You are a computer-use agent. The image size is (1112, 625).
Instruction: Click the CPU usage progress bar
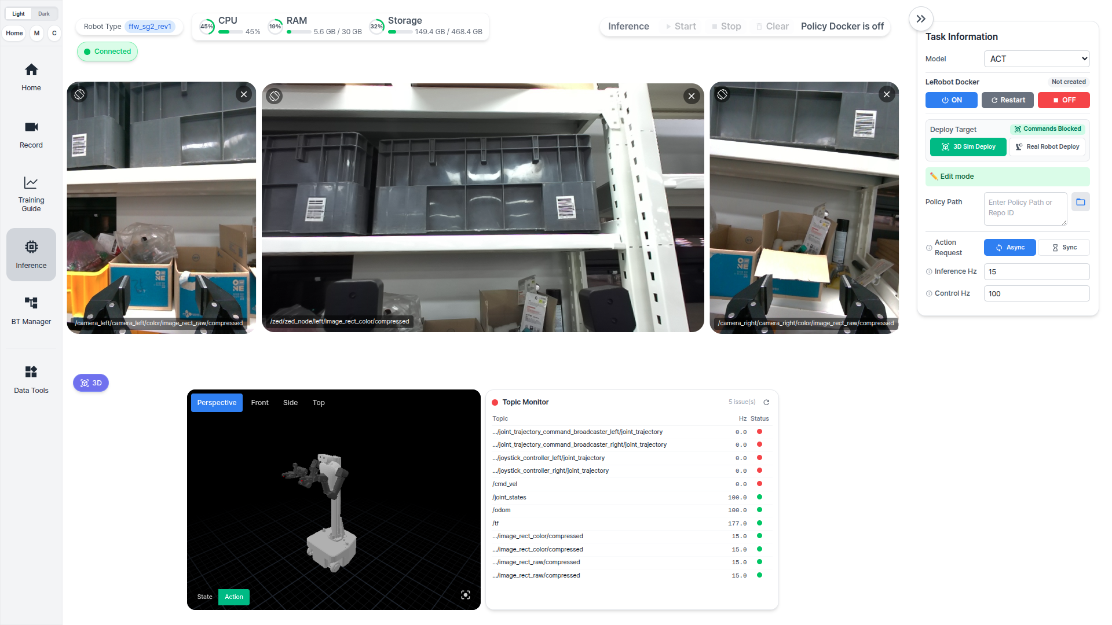pyautogui.click(x=231, y=32)
